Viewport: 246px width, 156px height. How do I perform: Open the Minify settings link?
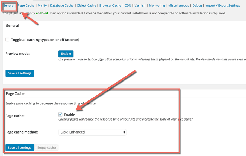pos(42,6)
